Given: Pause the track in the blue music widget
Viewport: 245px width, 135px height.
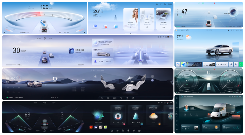Looking at the screenshot, I should [x=195, y=63].
